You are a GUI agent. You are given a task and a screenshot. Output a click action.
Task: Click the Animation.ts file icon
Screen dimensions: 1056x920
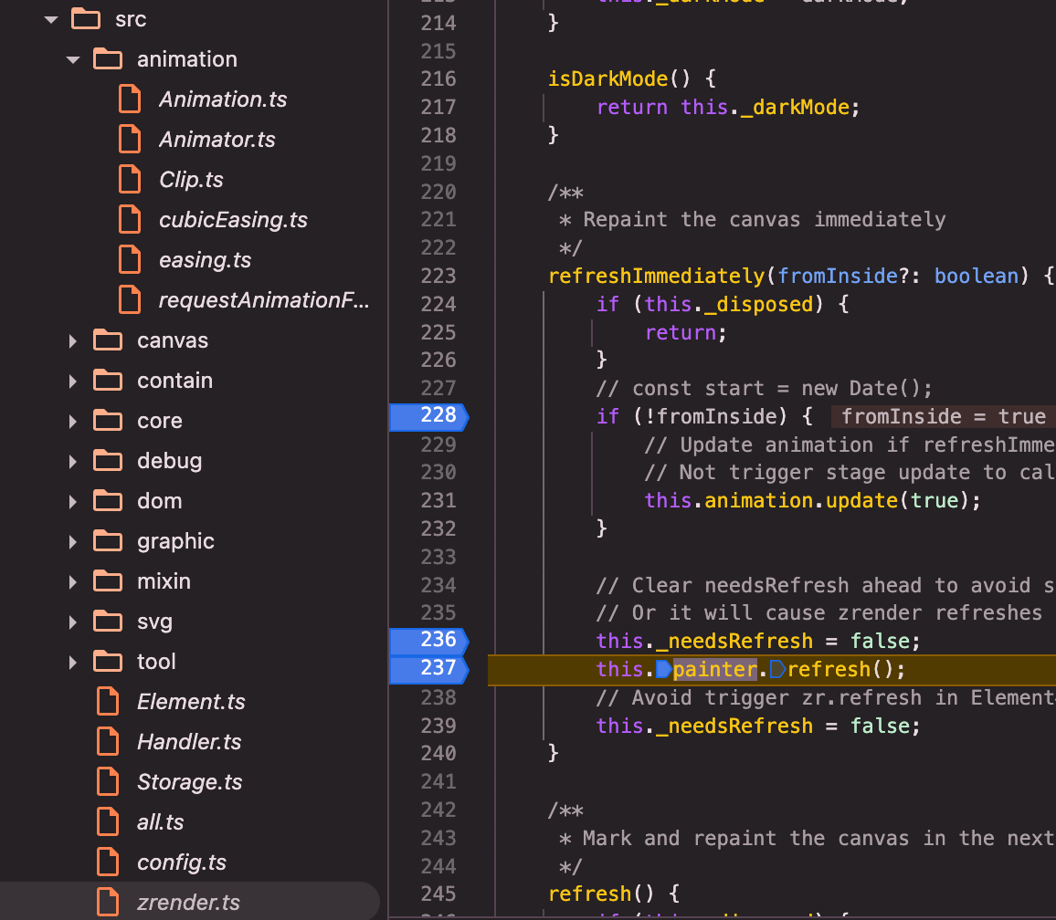point(130,99)
